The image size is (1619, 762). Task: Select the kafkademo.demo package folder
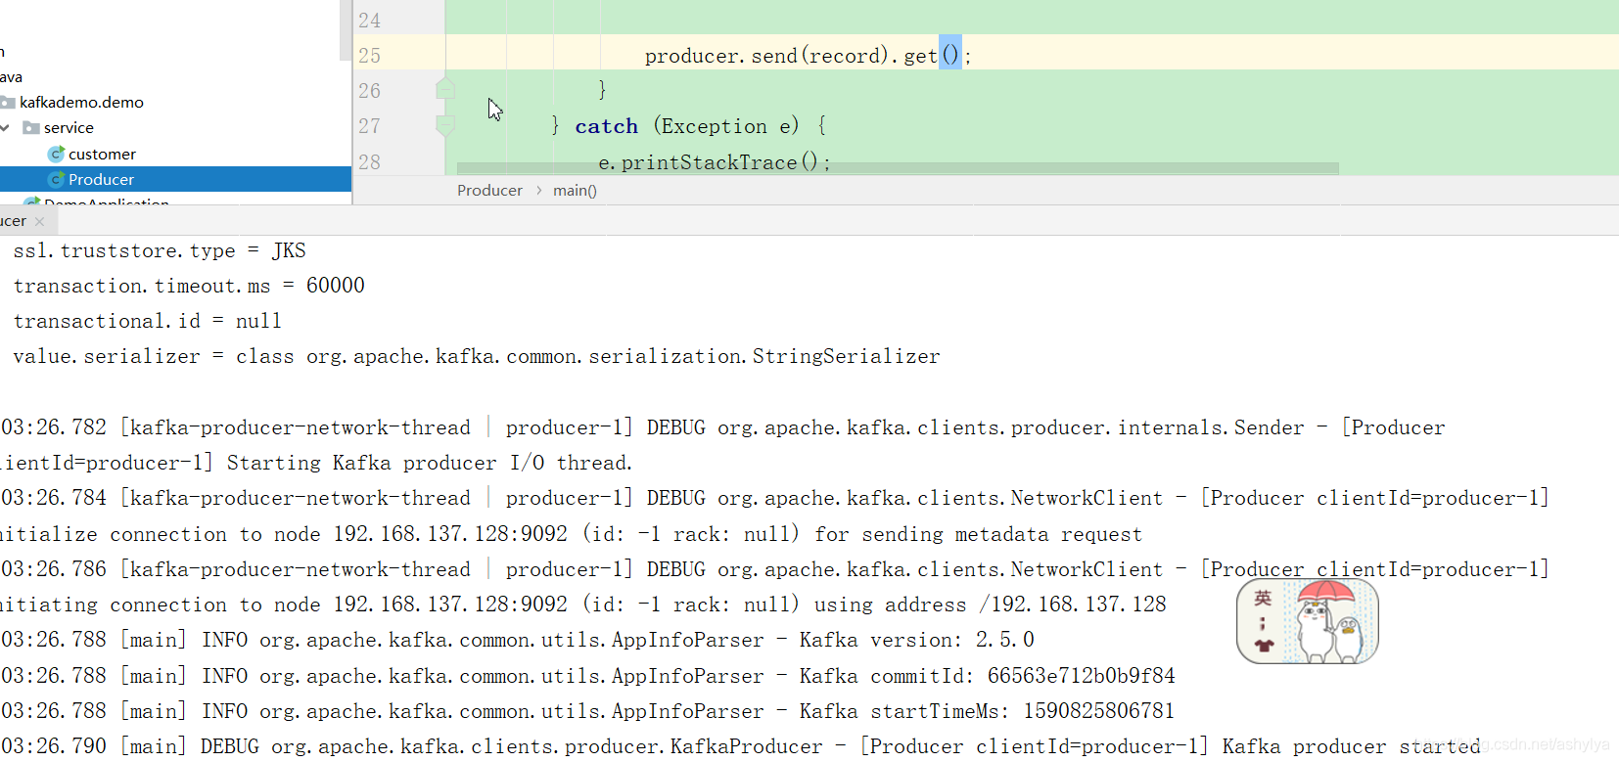pos(81,102)
